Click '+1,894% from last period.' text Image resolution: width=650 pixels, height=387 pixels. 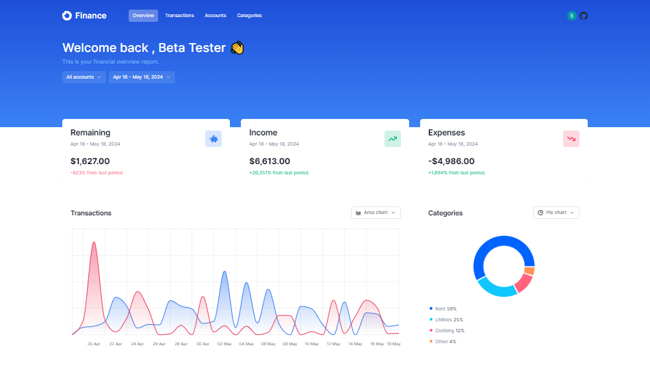coord(457,173)
